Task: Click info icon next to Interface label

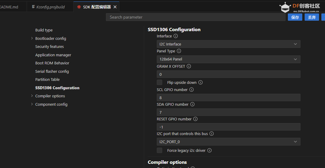Action: coord(176,36)
